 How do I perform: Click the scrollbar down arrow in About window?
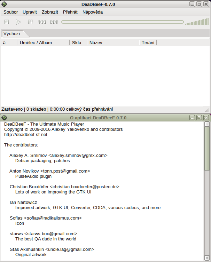pos(207,258)
